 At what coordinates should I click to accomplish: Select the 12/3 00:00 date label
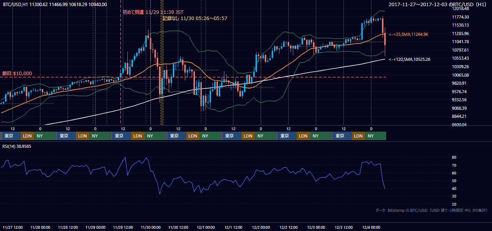click(316, 227)
